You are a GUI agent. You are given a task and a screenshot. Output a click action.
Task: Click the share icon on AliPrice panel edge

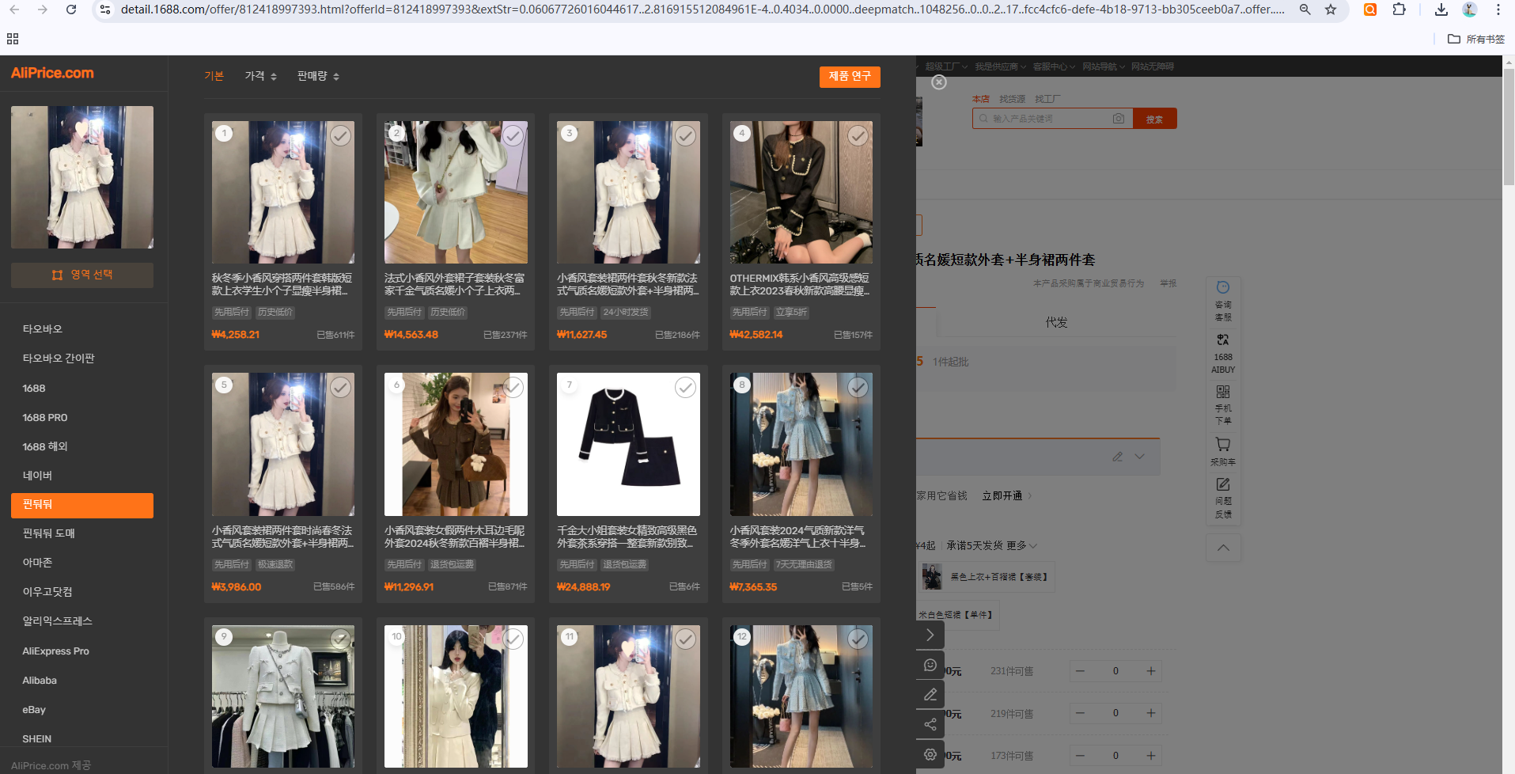pos(930,724)
